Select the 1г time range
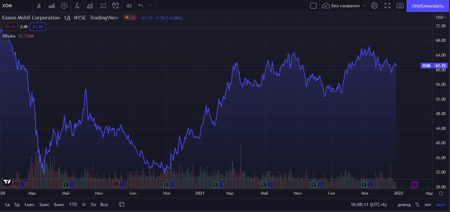 click(x=84, y=204)
